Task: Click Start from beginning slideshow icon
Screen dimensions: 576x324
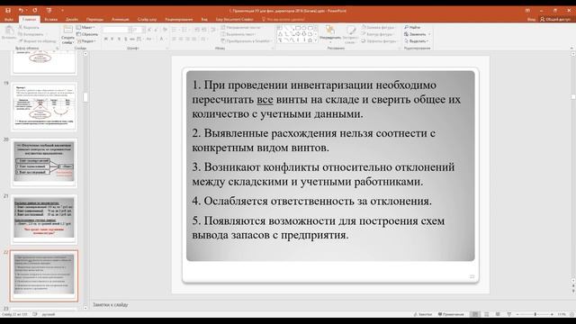Action: point(49,10)
